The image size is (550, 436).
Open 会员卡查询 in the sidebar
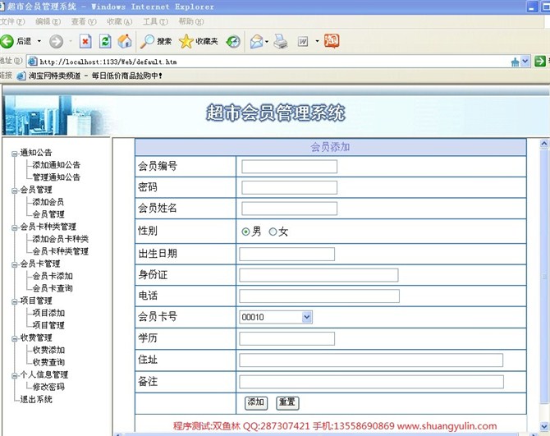pyautogui.click(x=53, y=288)
